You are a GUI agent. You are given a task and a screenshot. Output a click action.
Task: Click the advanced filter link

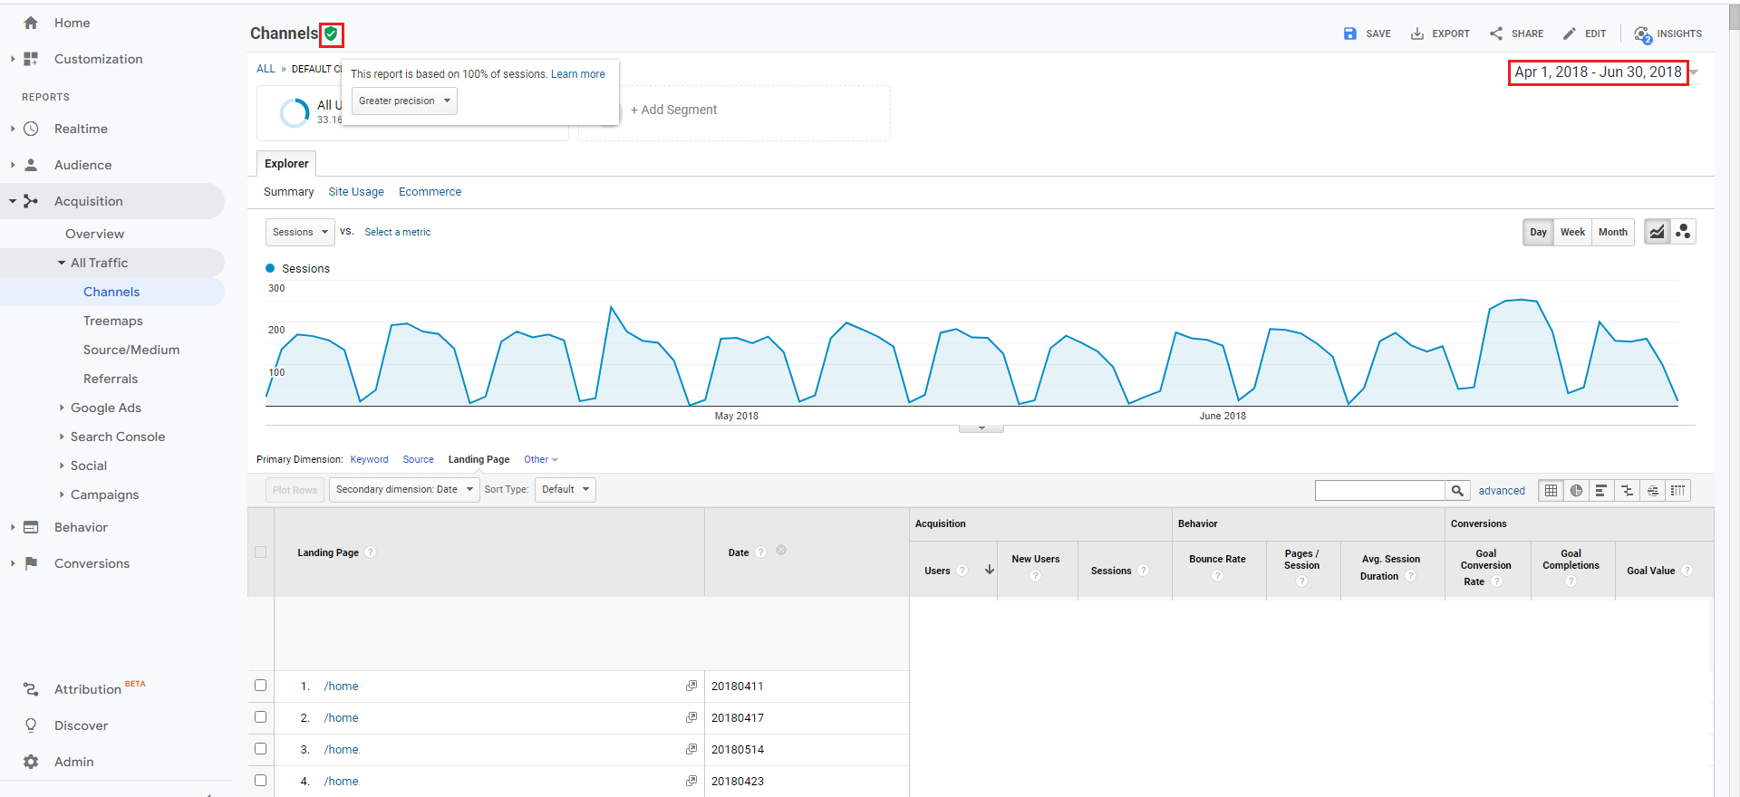tap(1502, 491)
